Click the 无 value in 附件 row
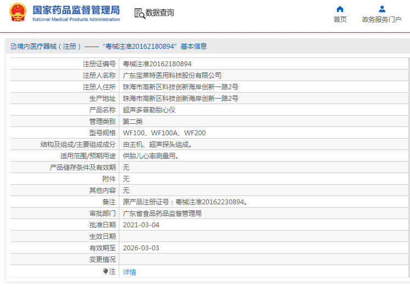 click(126, 179)
